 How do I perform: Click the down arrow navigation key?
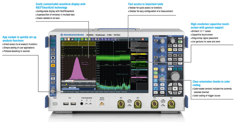point(175,93)
